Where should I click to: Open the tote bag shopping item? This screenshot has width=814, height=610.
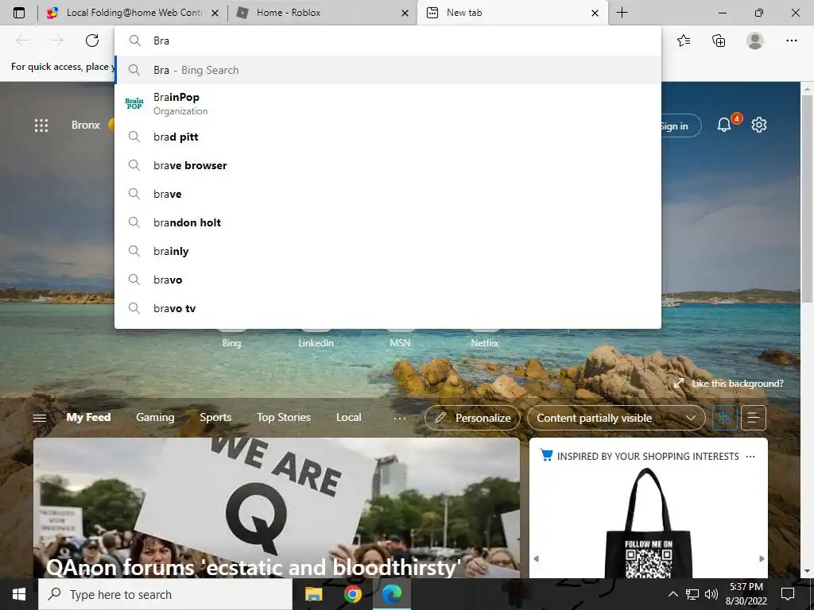pyautogui.click(x=649, y=524)
